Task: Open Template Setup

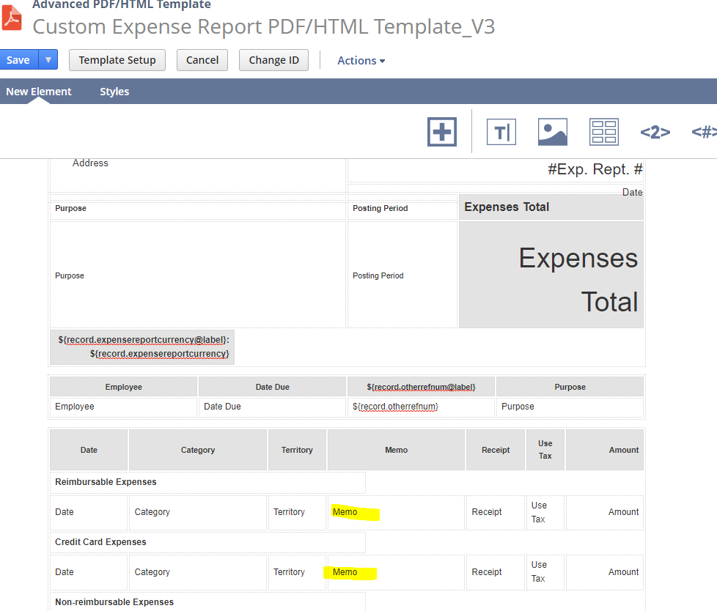Action: (117, 59)
